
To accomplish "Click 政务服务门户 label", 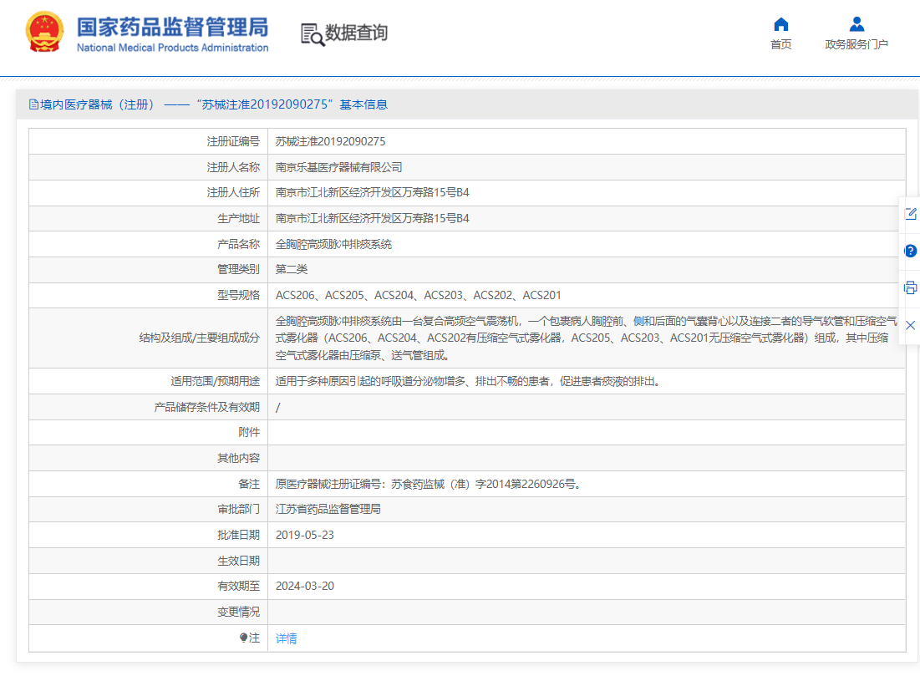I will 856,44.
